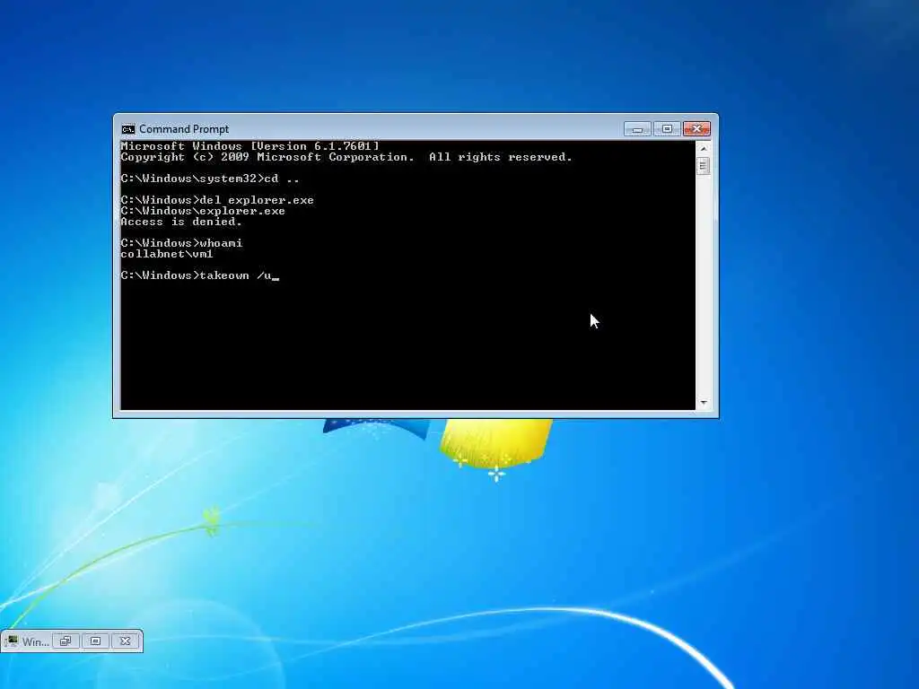Click the 'whoami' command line
This screenshot has width=919, height=689.
(181, 242)
